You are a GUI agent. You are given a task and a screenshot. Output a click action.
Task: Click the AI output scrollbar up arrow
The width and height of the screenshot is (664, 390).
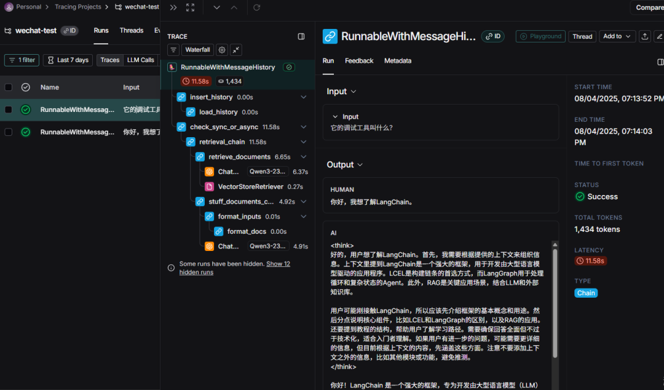click(x=555, y=245)
